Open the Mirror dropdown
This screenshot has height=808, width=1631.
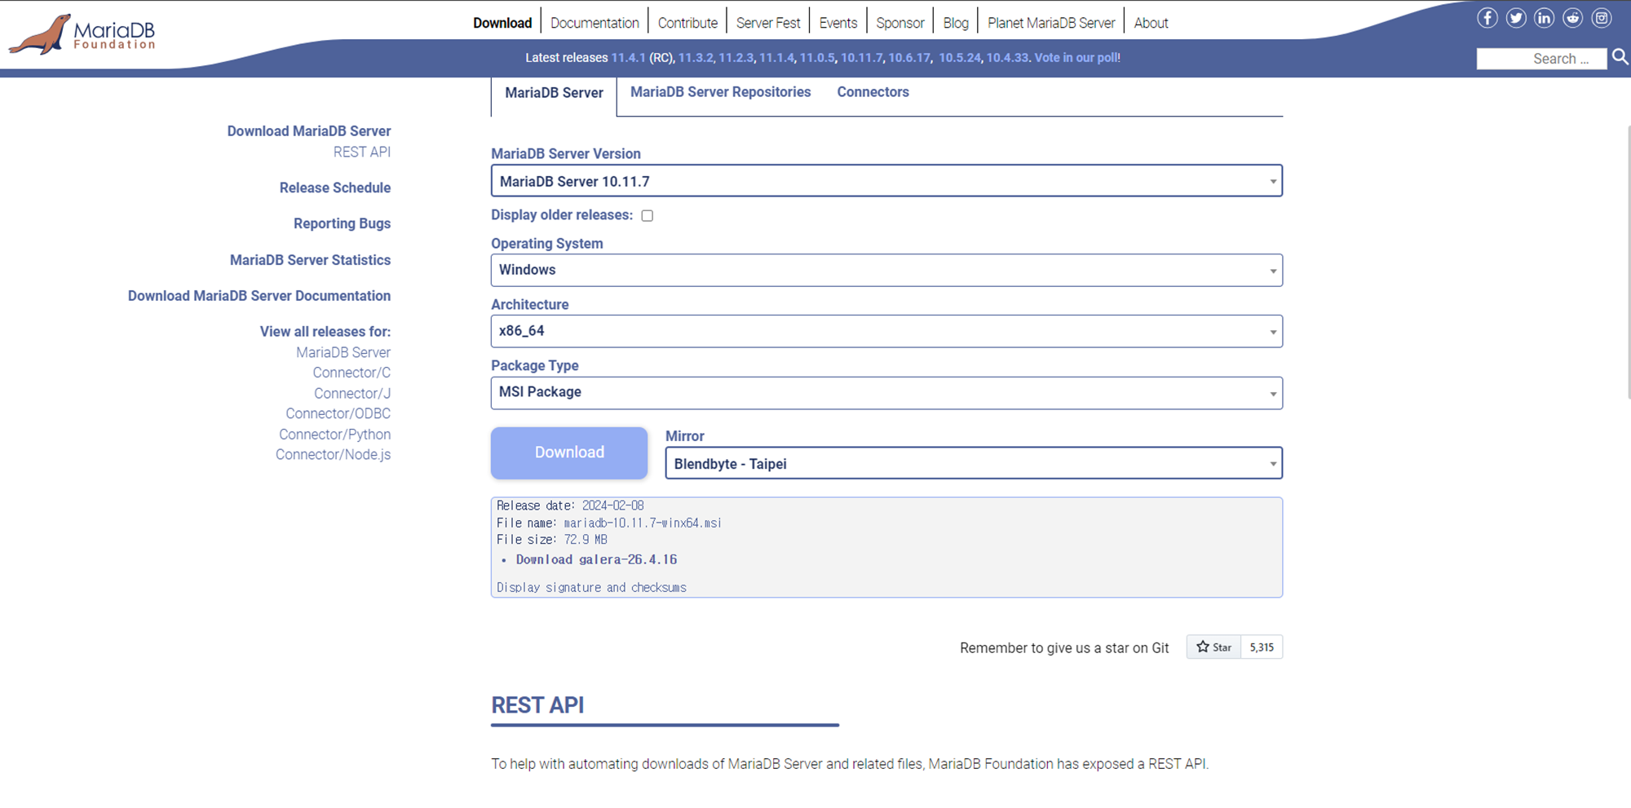click(x=974, y=463)
